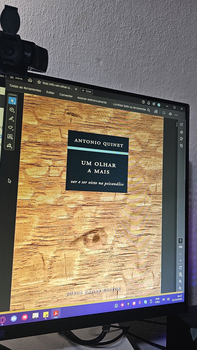
Task: Open the yellow sticky notes taskbar app
Action: tap(46, 315)
